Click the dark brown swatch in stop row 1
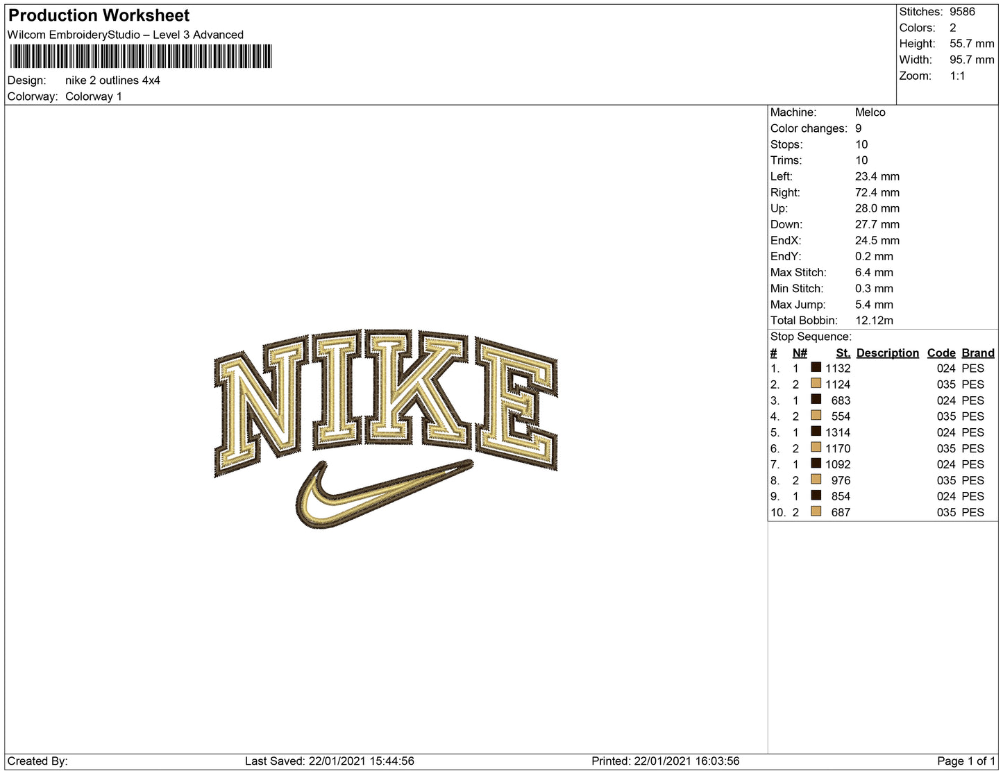Screen dimensions: 1003x771 coord(816,367)
